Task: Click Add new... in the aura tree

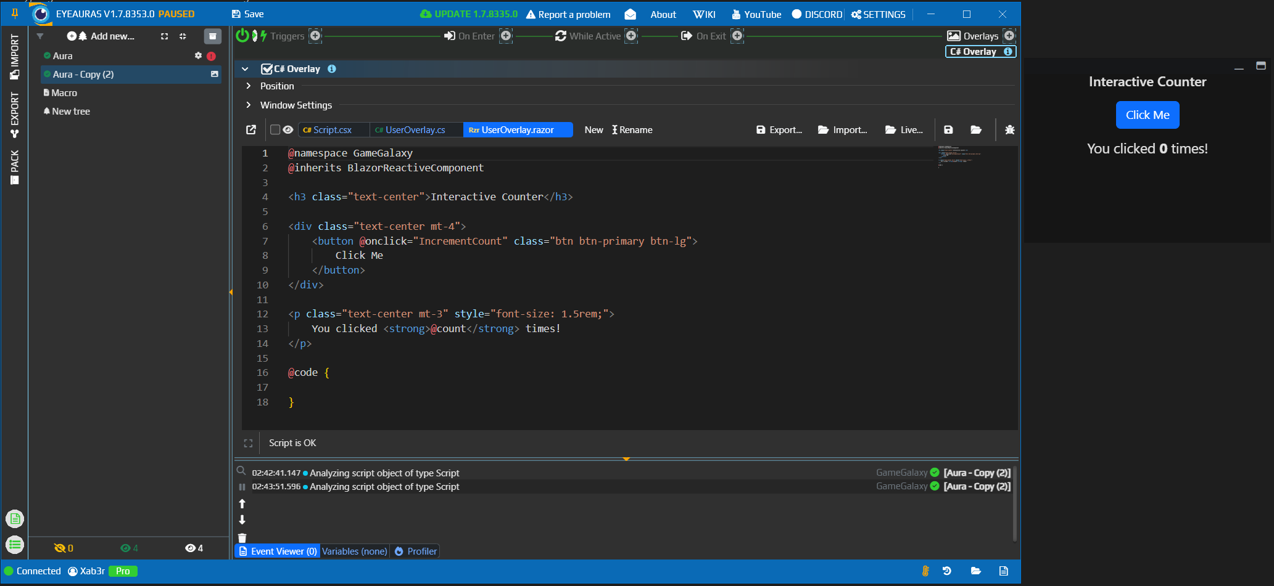Action: [x=101, y=36]
